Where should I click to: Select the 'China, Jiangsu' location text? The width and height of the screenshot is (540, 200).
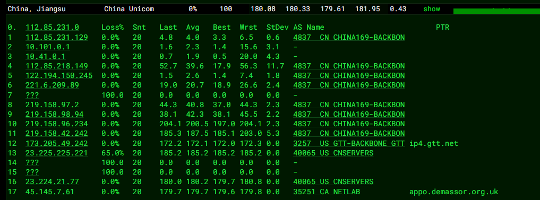point(37,9)
